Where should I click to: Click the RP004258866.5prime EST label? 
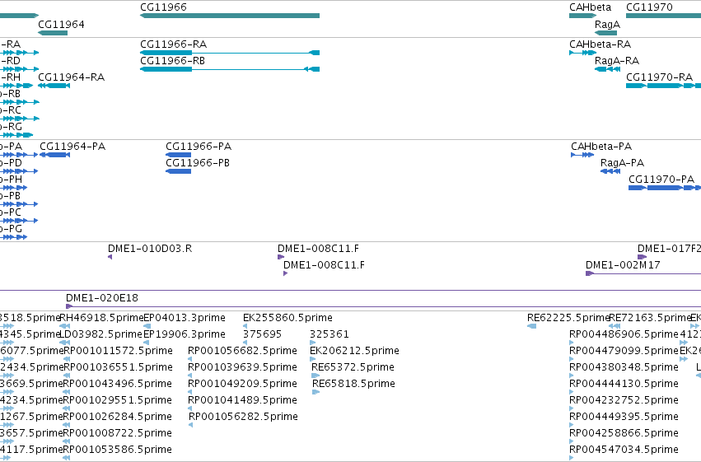click(x=624, y=433)
